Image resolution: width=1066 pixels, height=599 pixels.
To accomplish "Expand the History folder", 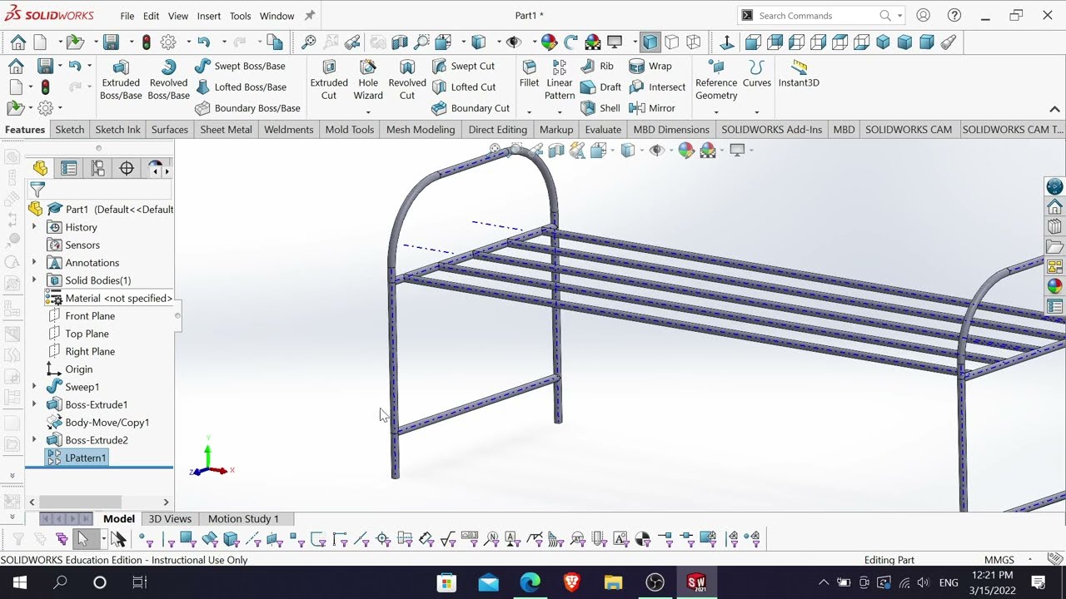I will point(34,227).
